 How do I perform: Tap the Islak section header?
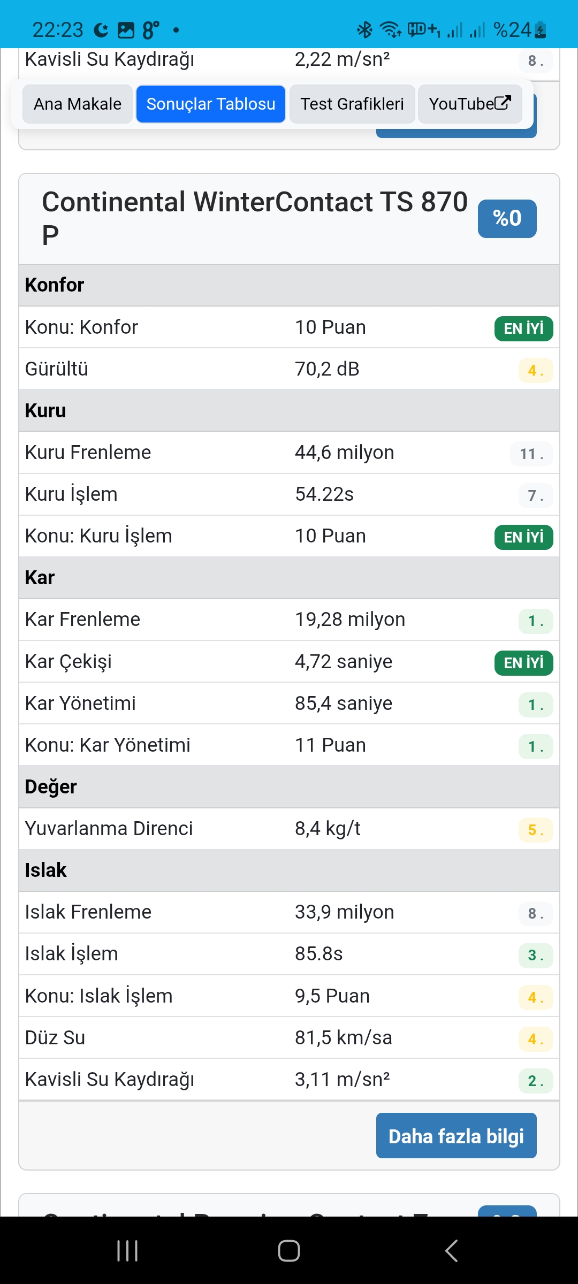click(289, 870)
